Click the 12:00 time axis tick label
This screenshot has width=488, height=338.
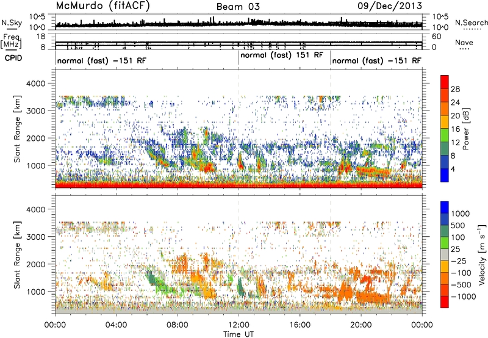tap(239, 325)
